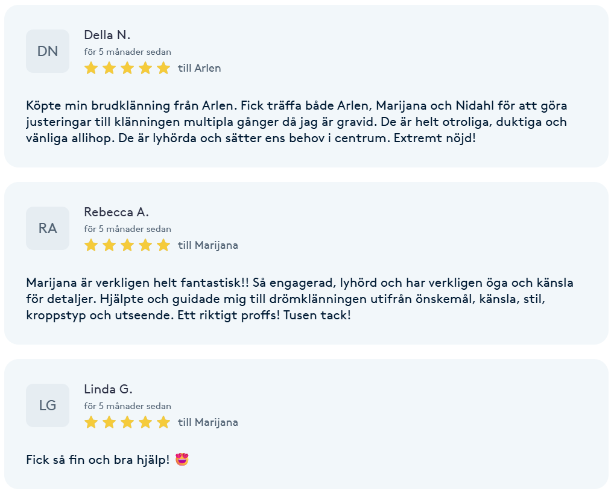The image size is (614, 494).
Task: Click the DN avatar badge
Action: tap(48, 51)
